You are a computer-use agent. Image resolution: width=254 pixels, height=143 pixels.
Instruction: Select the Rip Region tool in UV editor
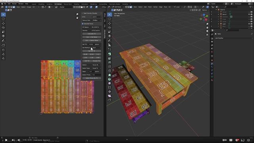3,45
